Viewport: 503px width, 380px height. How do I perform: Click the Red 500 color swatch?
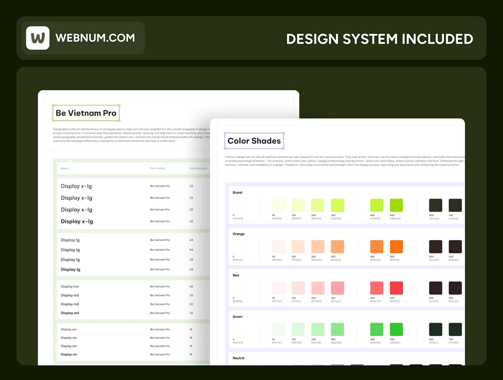point(396,288)
